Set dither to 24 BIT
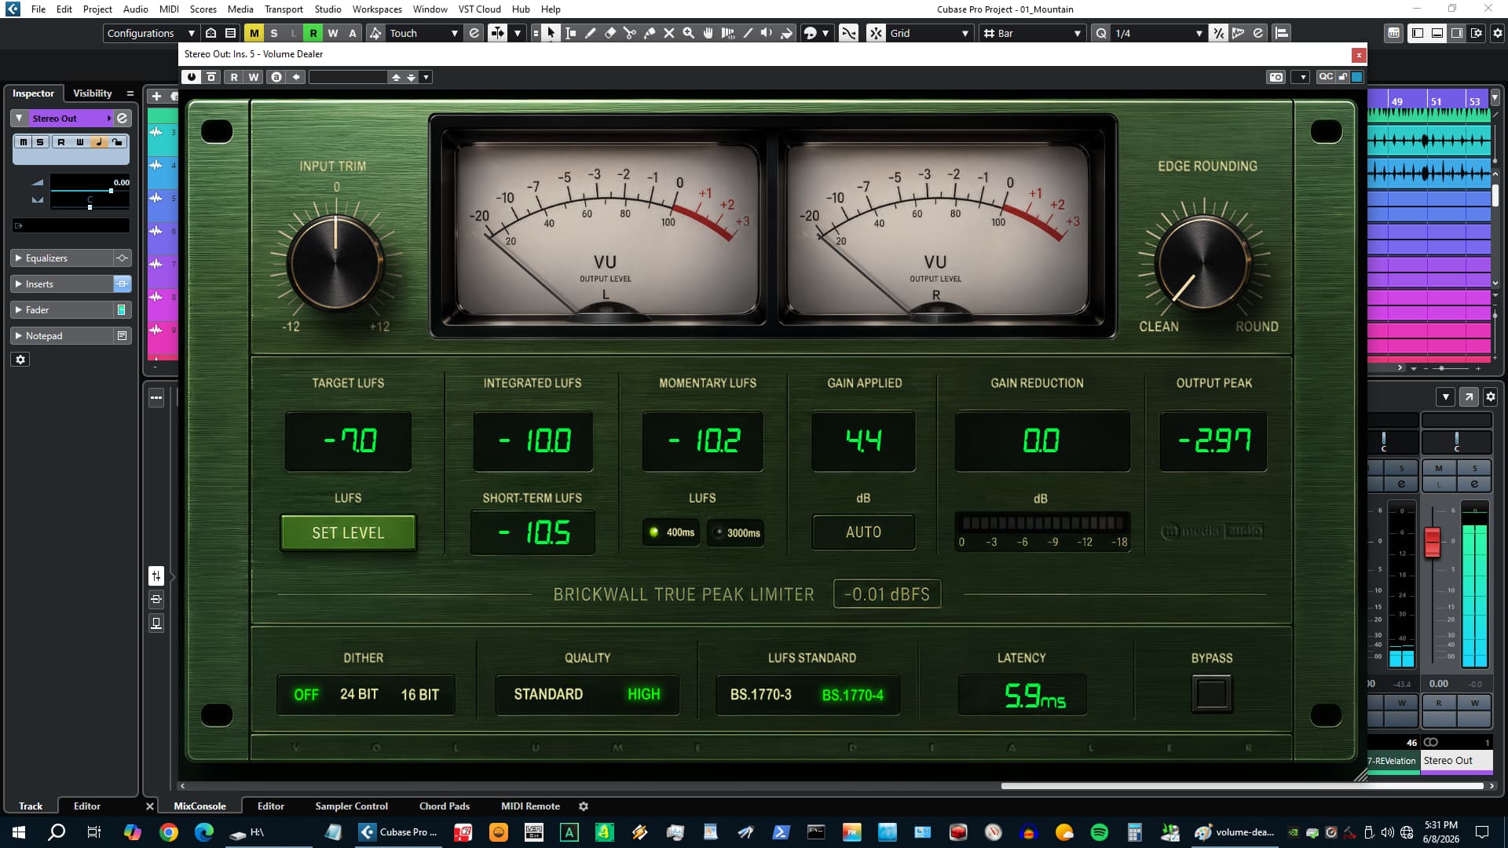1508x848 pixels. coord(359,695)
